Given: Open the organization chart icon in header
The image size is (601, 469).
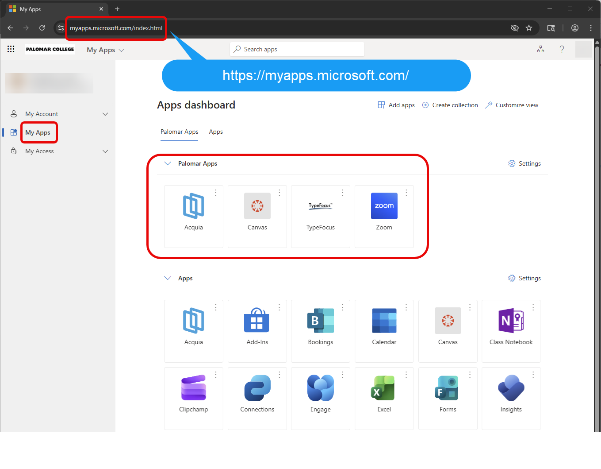Looking at the screenshot, I should pos(540,49).
